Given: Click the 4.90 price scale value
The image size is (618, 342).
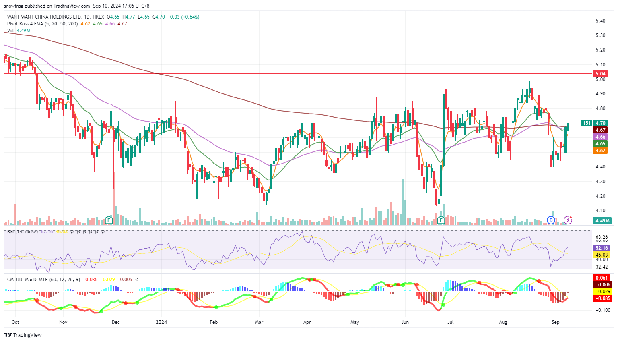Looking at the screenshot, I should coord(600,94).
